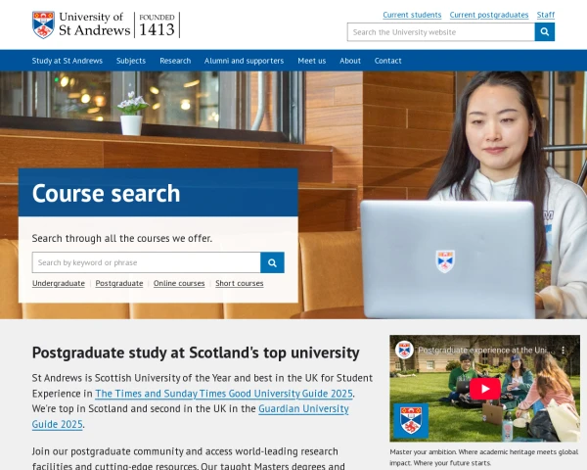
Task: Open the Staff link in header
Action: pyautogui.click(x=546, y=15)
